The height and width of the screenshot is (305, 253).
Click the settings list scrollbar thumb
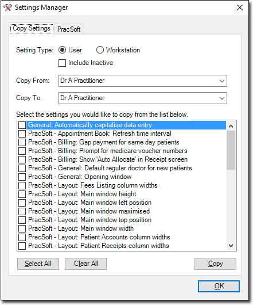coord(231,150)
